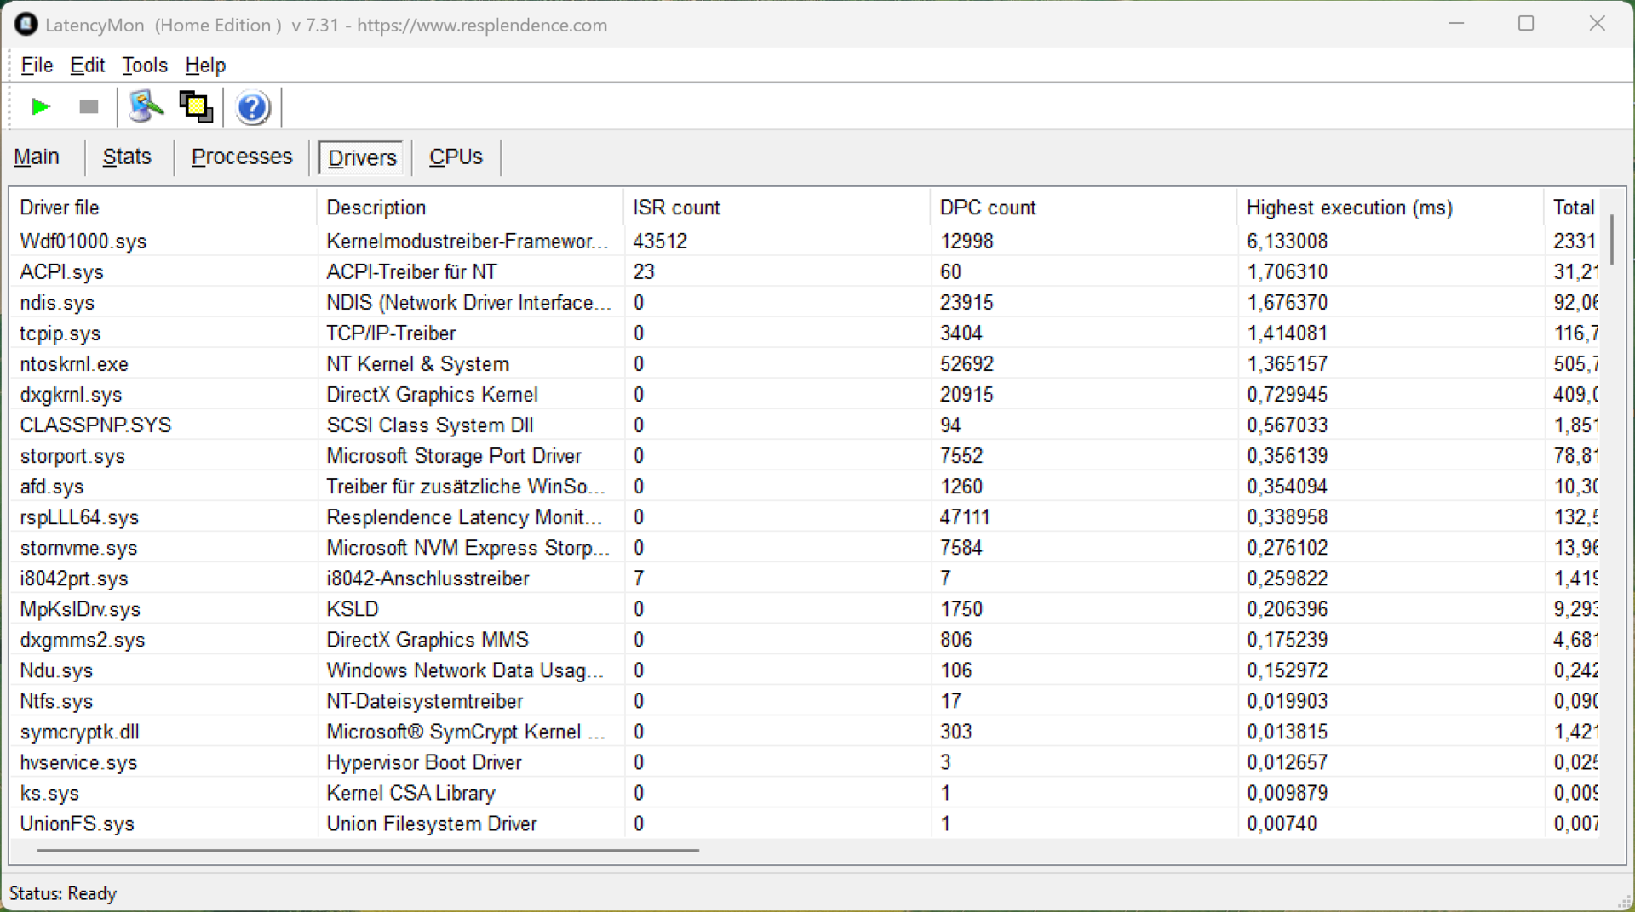Screen dimensions: 1635x912
Task: Sort by ISR count column header
Action: tap(676, 208)
